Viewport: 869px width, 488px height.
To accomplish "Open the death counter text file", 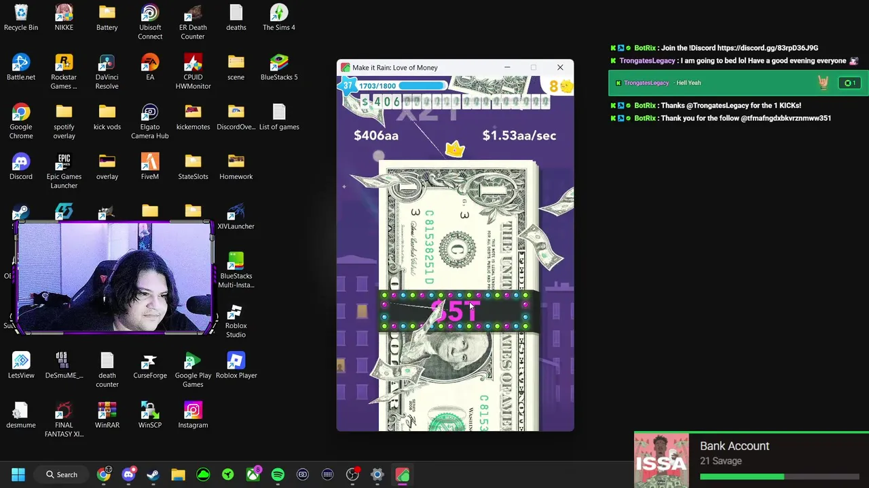I will click(107, 369).
